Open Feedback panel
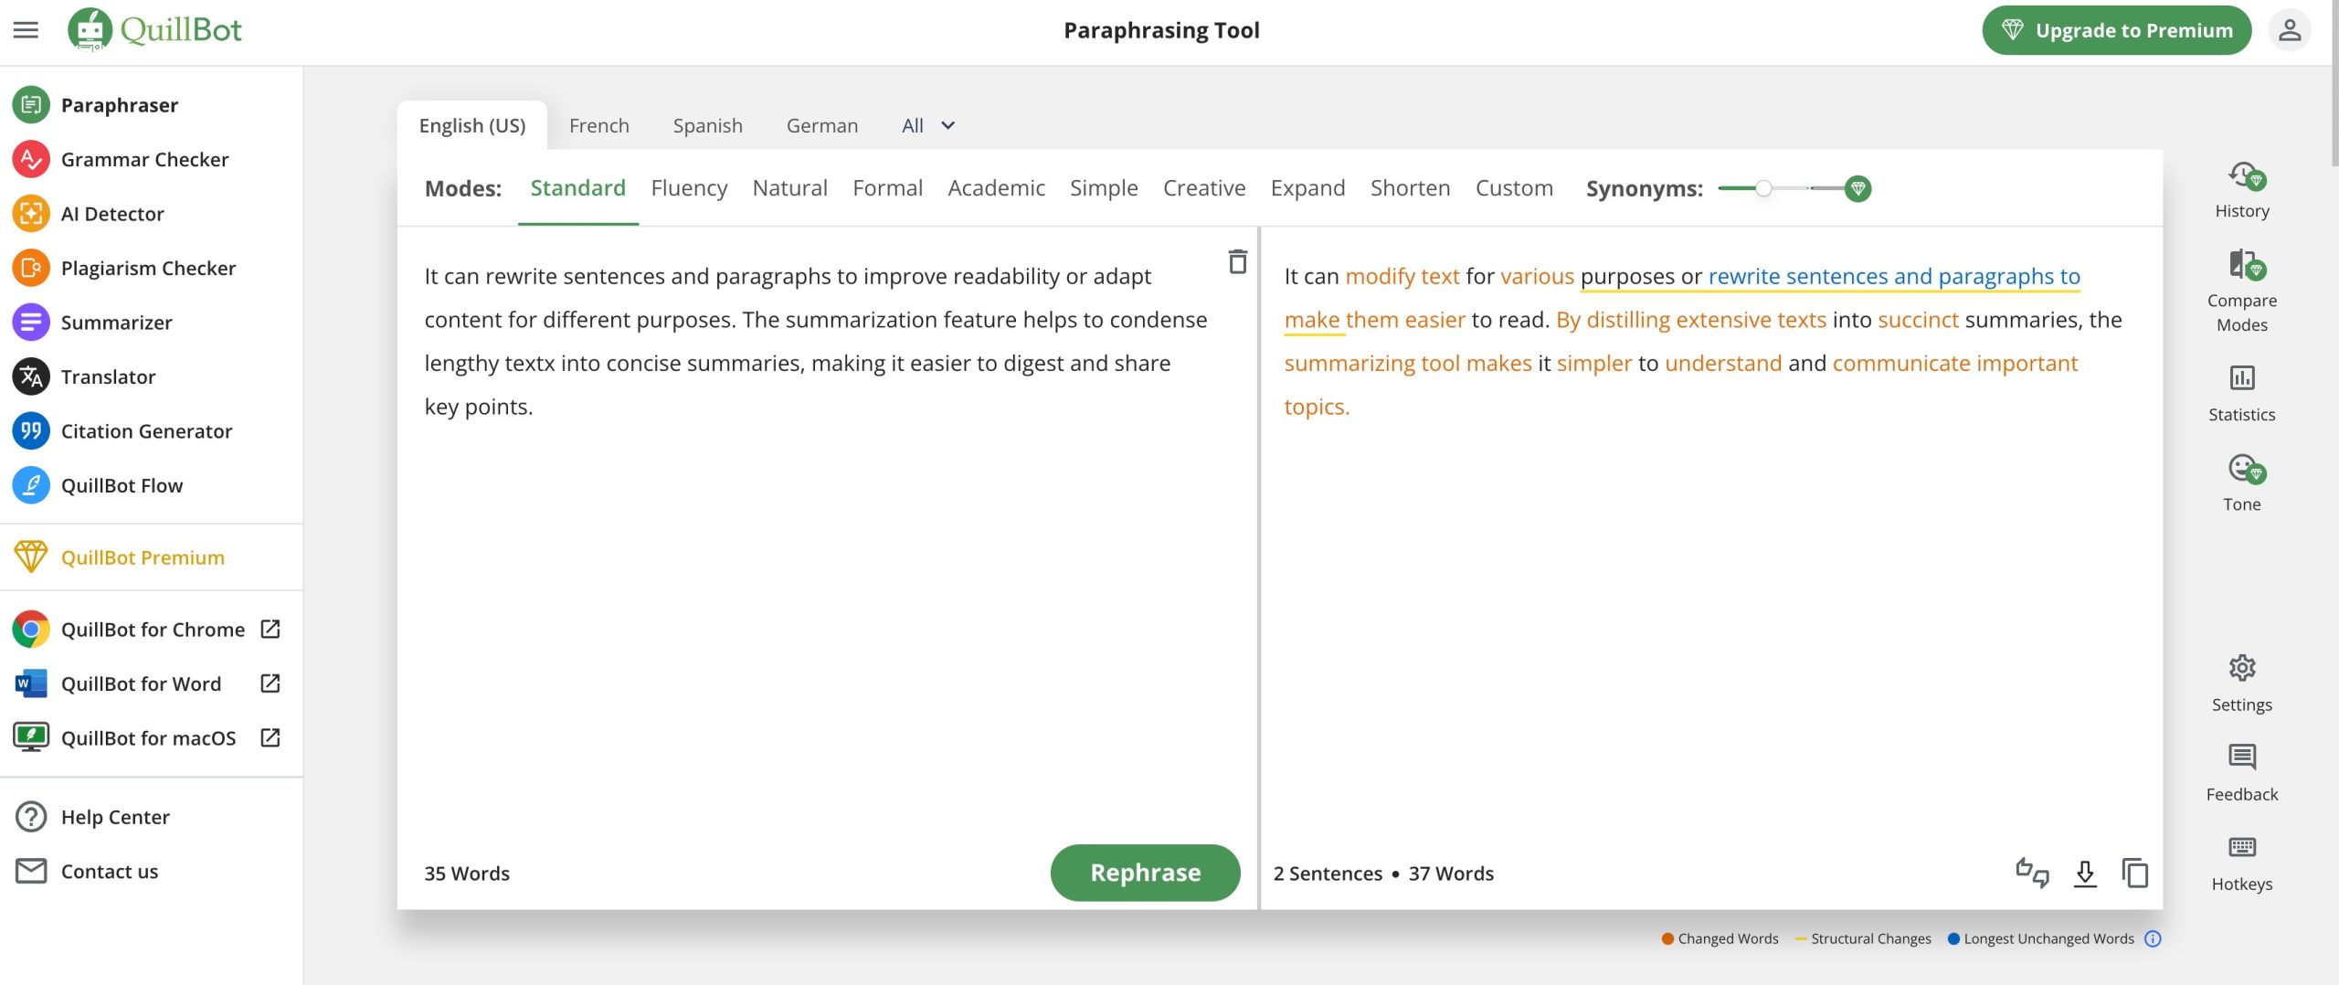This screenshot has width=2339, height=985. [2242, 773]
